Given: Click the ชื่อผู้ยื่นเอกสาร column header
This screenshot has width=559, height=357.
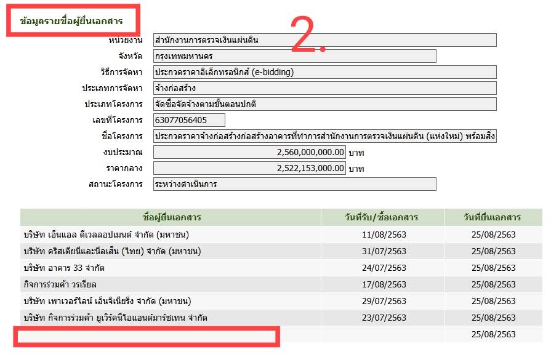Looking at the screenshot, I should (x=171, y=217).
